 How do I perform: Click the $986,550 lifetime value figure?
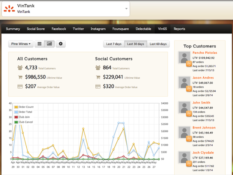pyautogui.click(x=35, y=77)
